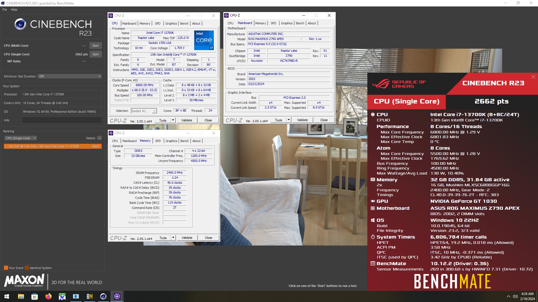The image size is (538, 302).
Task: Open Socket #1 selection dropdown
Action: (x=144, y=111)
